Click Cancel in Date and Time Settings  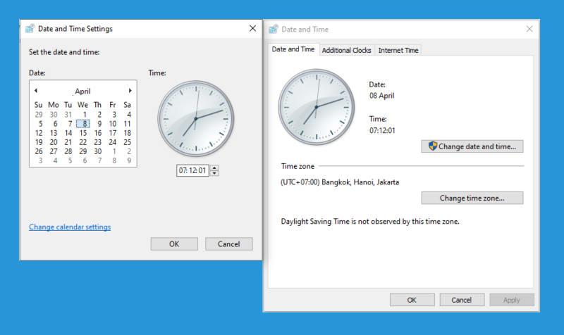228,244
